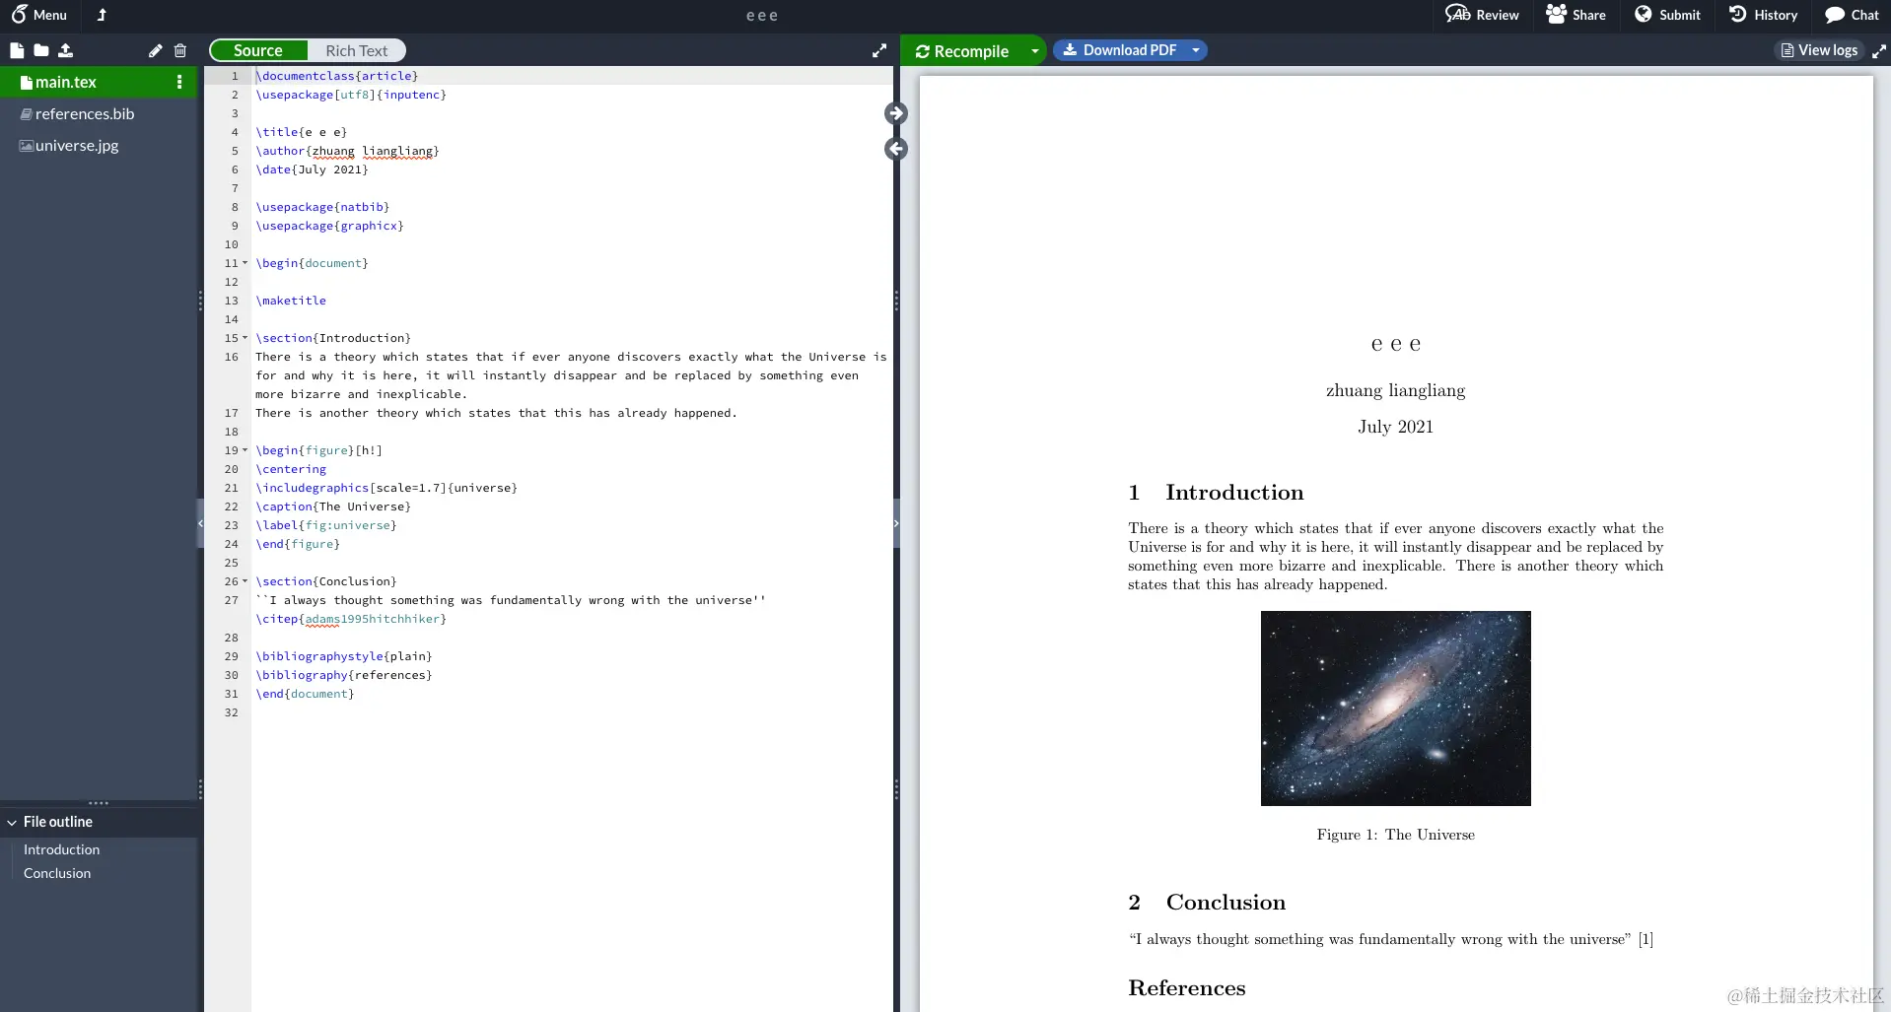Click the Share button
Screen dimensions: 1891x1012
click(1576, 15)
